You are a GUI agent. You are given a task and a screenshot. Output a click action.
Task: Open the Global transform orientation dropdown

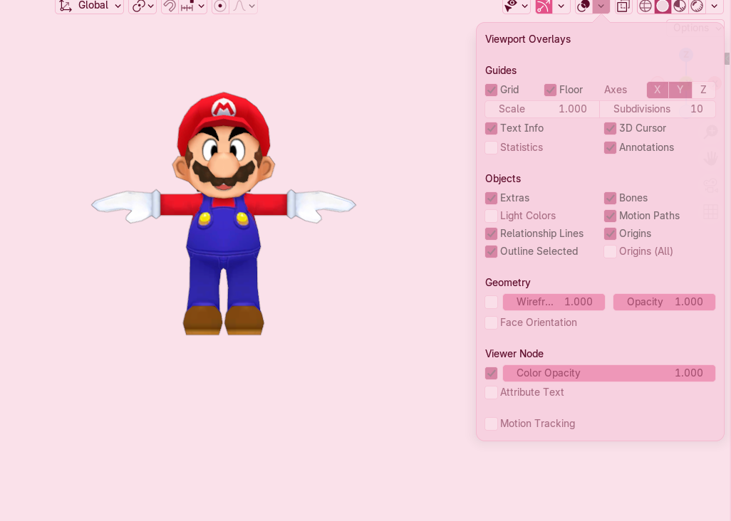(x=89, y=6)
